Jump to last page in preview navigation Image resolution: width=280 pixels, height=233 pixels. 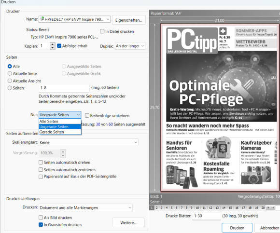272,207
